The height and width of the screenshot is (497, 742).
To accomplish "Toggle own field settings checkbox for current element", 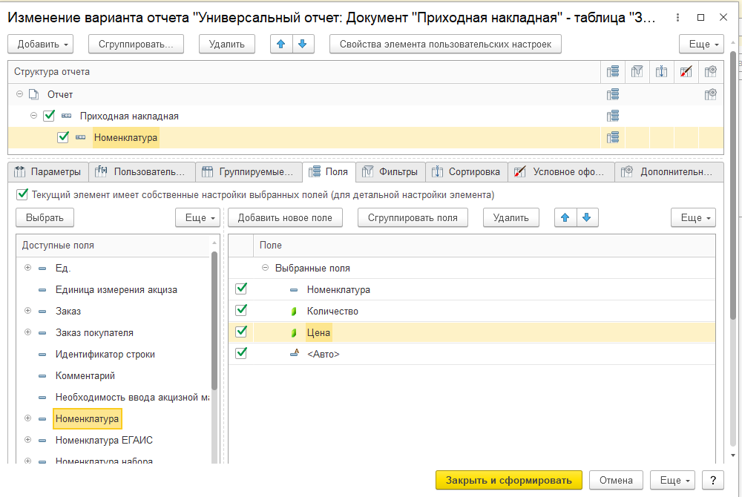I will coord(22,195).
